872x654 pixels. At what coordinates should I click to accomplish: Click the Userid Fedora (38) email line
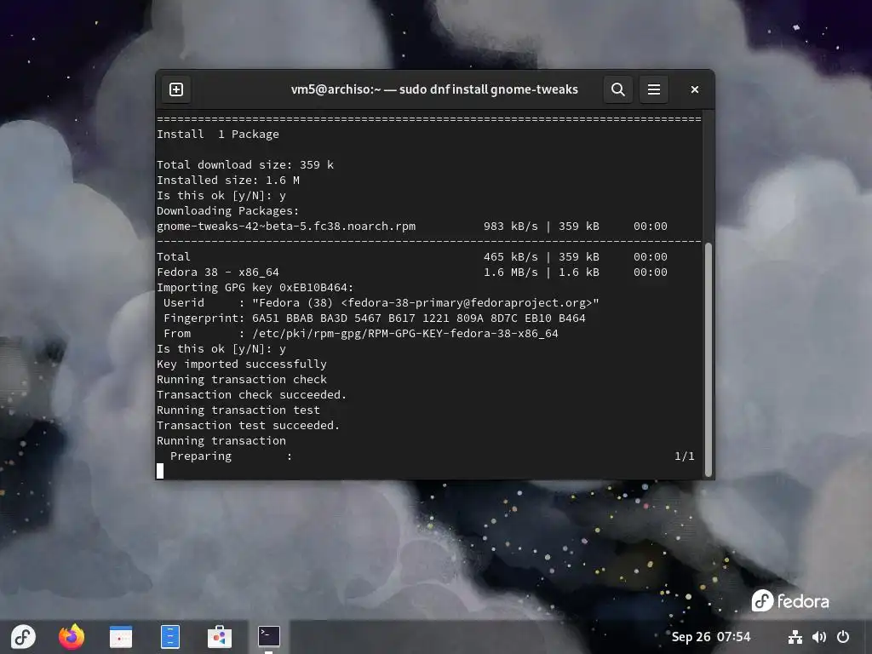click(381, 303)
